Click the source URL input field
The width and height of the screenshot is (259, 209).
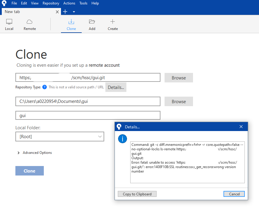coord(88,77)
